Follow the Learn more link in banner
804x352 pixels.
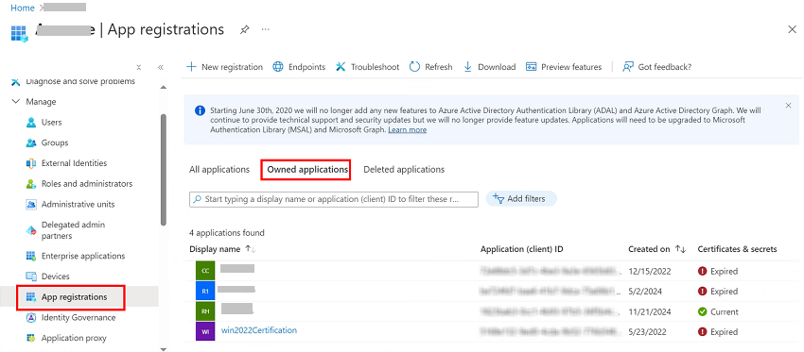click(x=407, y=130)
